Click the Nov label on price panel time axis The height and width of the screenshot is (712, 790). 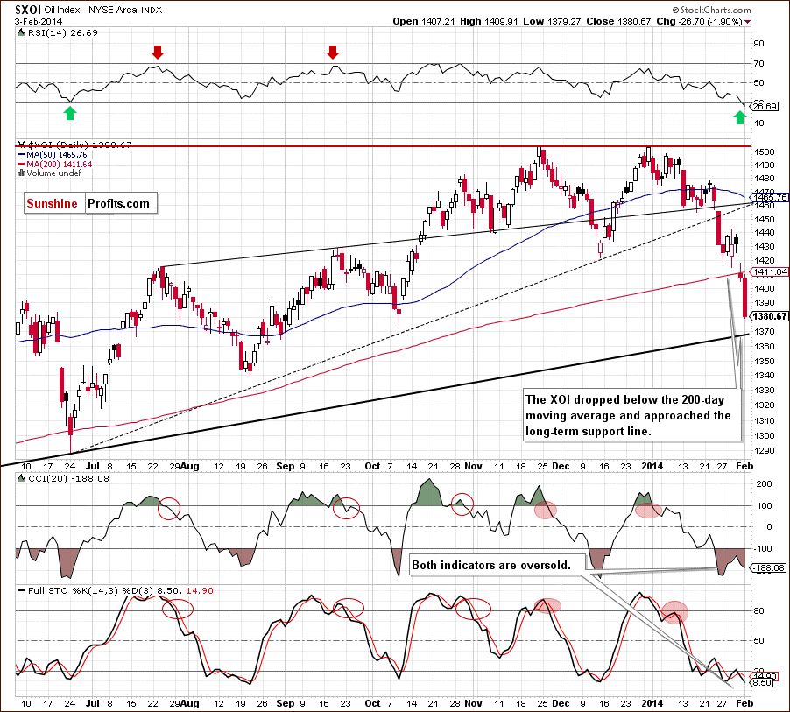click(473, 466)
